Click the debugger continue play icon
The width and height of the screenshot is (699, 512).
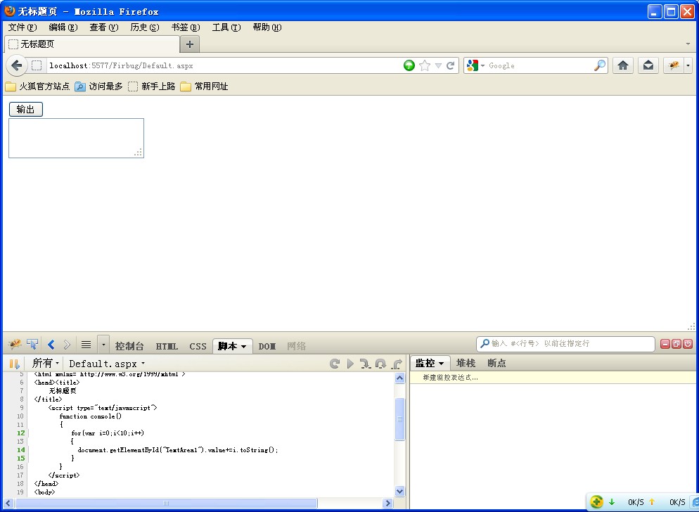[x=350, y=364]
